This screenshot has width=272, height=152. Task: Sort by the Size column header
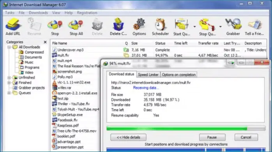tap(134, 43)
